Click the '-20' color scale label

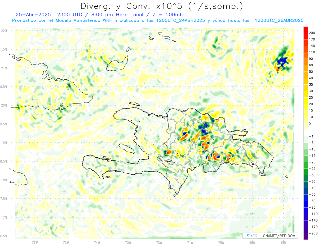(312, 162)
